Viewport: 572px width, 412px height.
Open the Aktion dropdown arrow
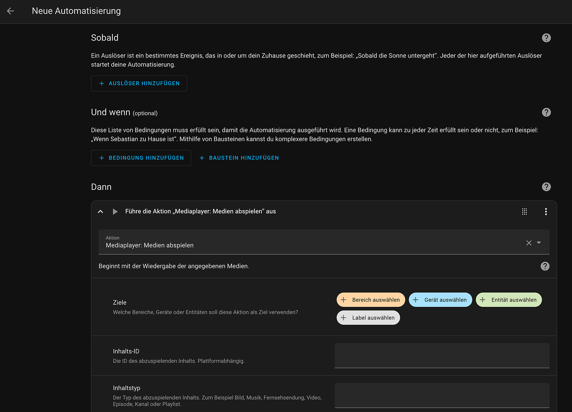tap(539, 243)
